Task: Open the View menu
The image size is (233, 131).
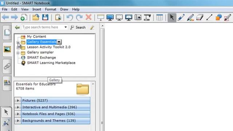Action: [25, 9]
